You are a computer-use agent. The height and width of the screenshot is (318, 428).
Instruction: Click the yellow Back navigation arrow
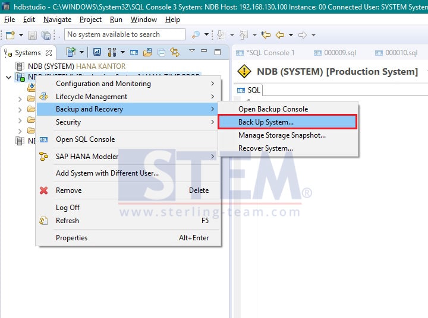pos(280,35)
